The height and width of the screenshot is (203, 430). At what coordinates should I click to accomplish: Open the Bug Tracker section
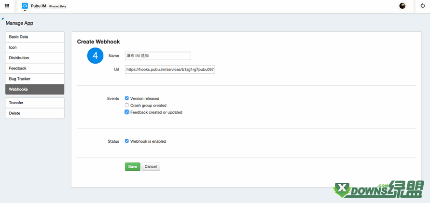35,79
